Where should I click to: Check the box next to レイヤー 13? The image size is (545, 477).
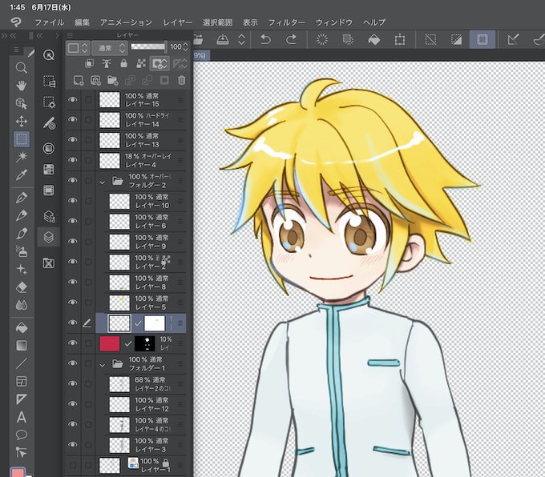coord(88,140)
